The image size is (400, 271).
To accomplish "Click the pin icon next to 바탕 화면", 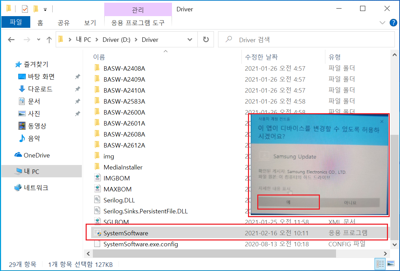I will pyautogui.click(x=77, y=76).
